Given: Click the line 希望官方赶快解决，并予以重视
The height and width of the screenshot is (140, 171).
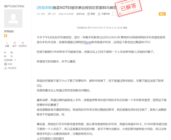Looking at the screenshot, I should point(56,61).
